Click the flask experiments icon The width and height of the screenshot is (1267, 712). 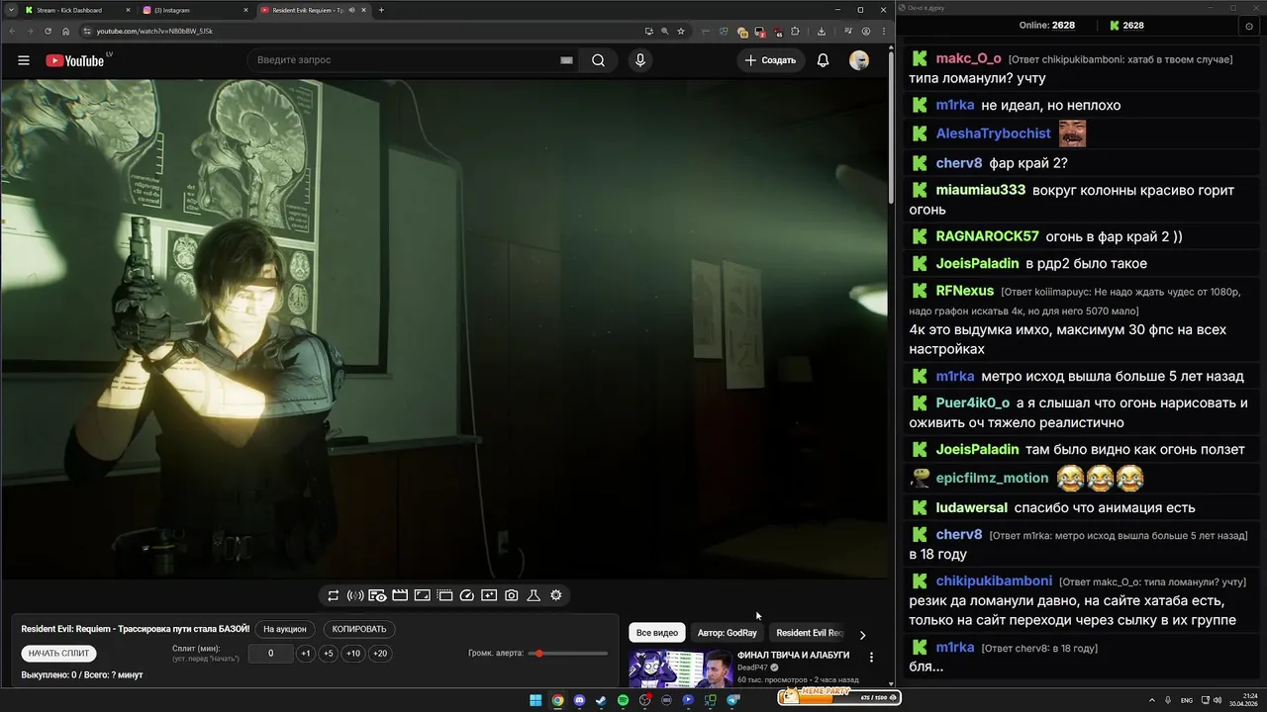click(534, 595)
